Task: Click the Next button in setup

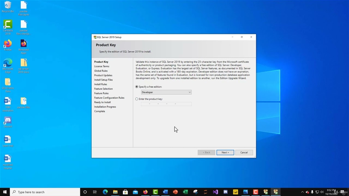Action: (225, 152)
